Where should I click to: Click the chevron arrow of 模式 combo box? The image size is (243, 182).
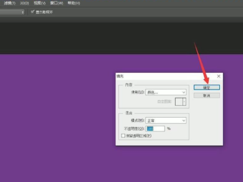coord(184,120)
